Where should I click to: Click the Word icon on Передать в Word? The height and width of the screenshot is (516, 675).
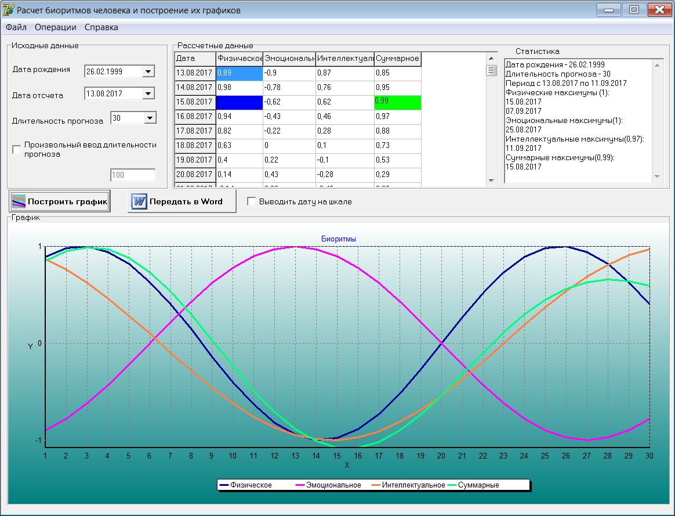[x=139, y=201]
